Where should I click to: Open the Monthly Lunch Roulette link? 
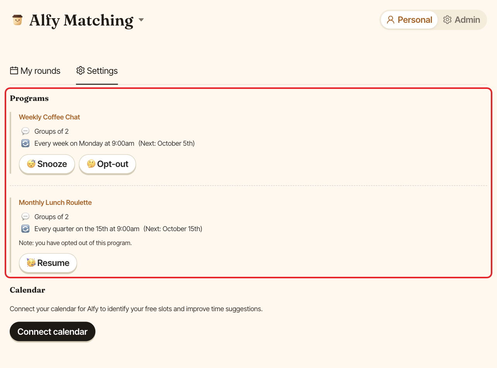pyautogui.click(x=55, y=203)
